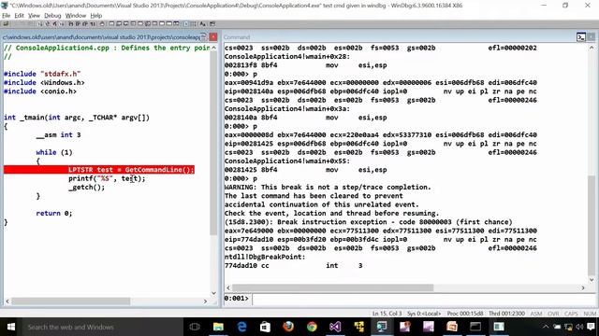The height and width of the screenshot is (336, 599).
Task: Click the Command pane's prompt icon in its title bar
Action: (x=581, y=37)
